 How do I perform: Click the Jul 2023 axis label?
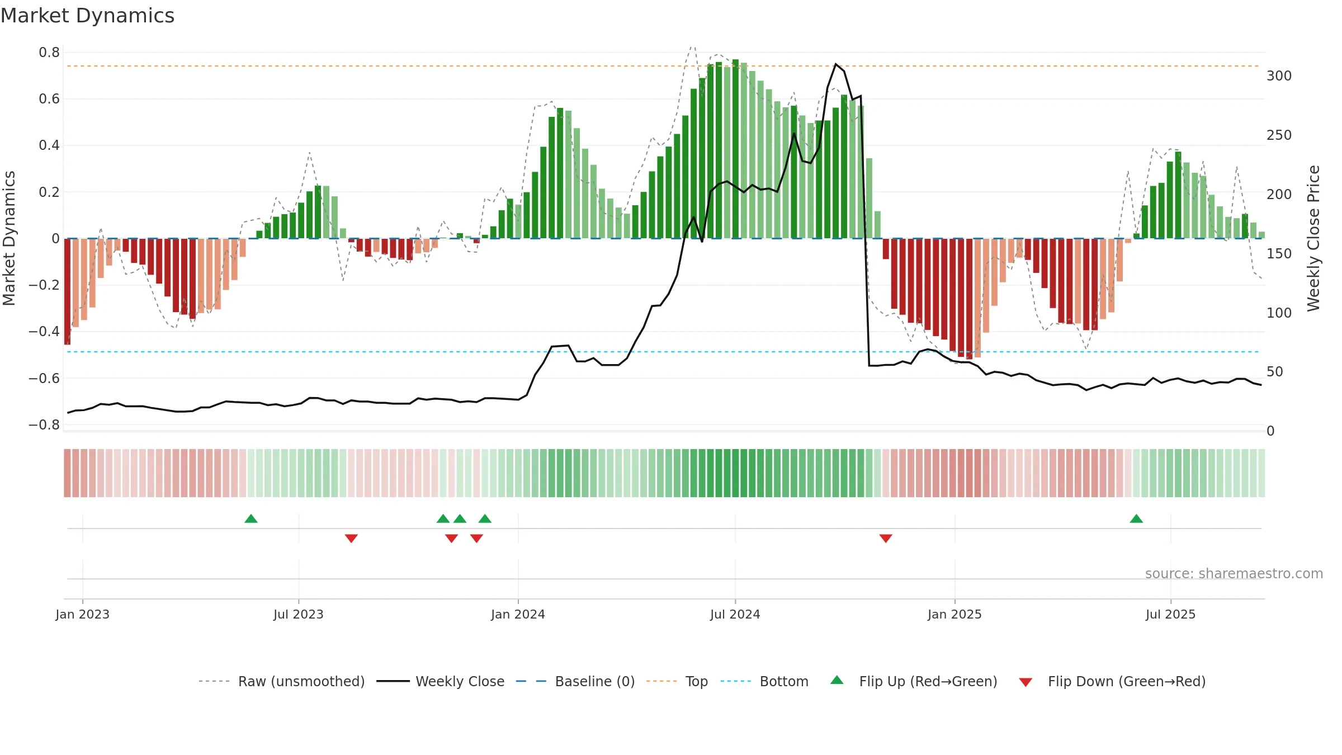point(299,614)
